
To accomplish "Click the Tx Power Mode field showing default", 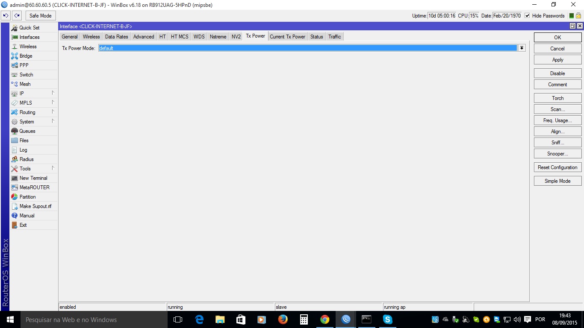I will [308, 48].
